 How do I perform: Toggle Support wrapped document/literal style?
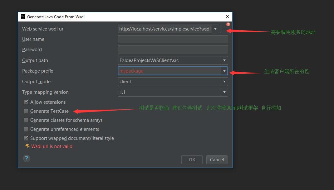pos(26,138)
